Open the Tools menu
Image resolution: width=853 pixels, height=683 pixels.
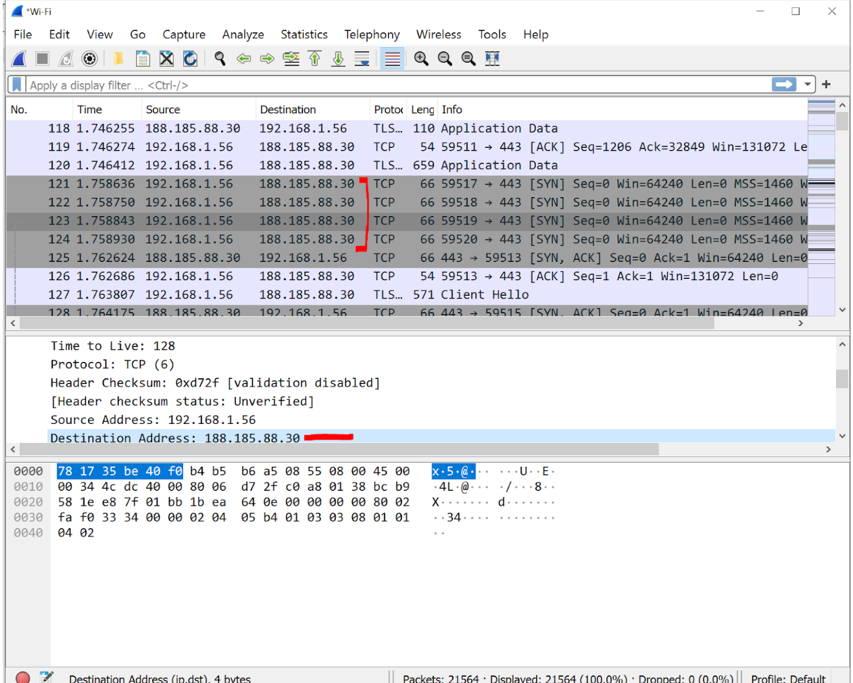[x=492, y=35]
